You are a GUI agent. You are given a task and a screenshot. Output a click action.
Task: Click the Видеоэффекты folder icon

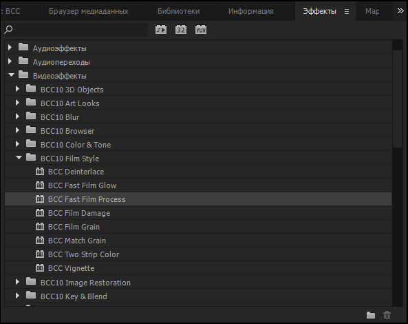coord(23,75)
